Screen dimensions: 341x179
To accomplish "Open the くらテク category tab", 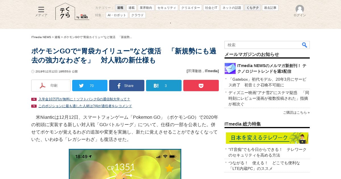I will coord(253,8).
